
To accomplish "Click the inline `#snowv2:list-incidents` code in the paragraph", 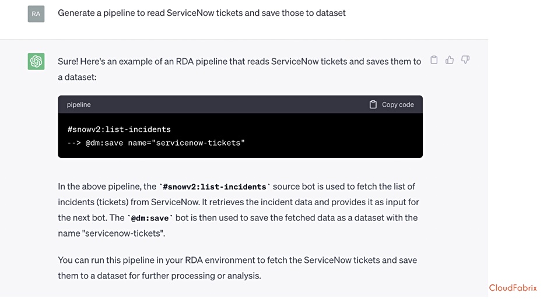I will coord(215,187).
